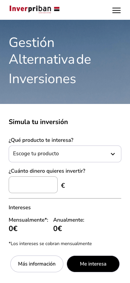Select the "Me interesa" button
Image resolution: width=130 pixels, height=283 pixels.
93,264
